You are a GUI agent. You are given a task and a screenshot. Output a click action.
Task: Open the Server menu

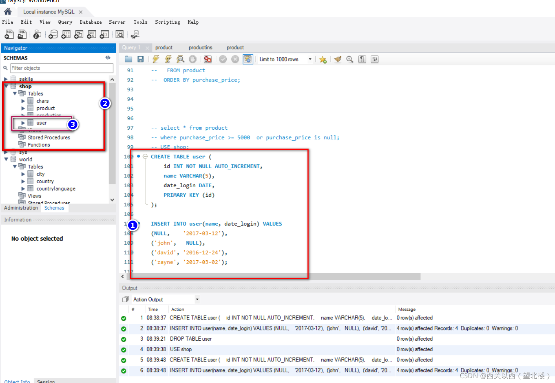tap(117, 22)
